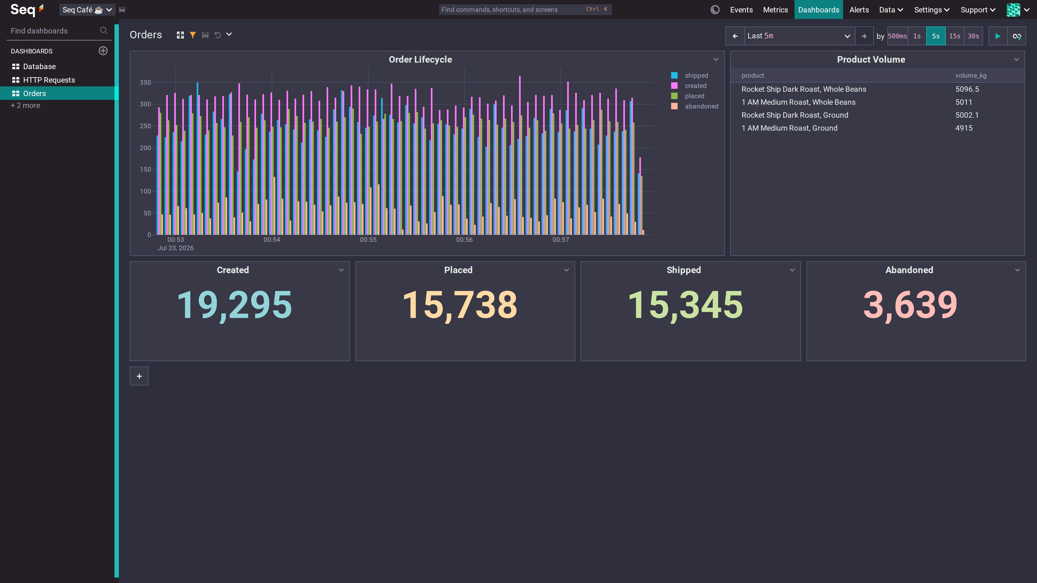
Task: Select the Orders dashboard in sidebar
Action: pos(57,93)
